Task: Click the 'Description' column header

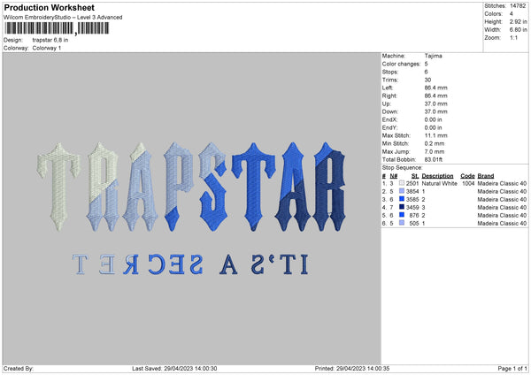Action: click(x=437, y=176)
